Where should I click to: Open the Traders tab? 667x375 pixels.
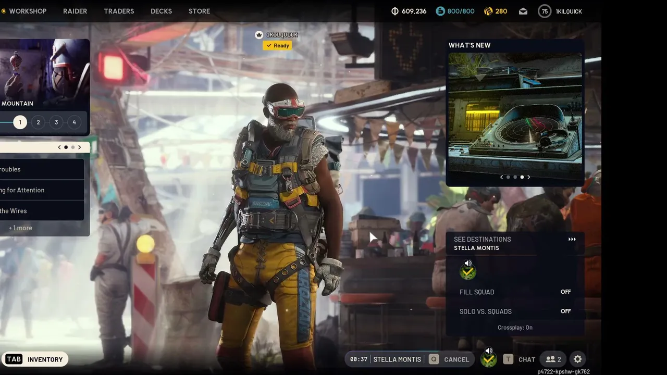[x=119, y=11]
